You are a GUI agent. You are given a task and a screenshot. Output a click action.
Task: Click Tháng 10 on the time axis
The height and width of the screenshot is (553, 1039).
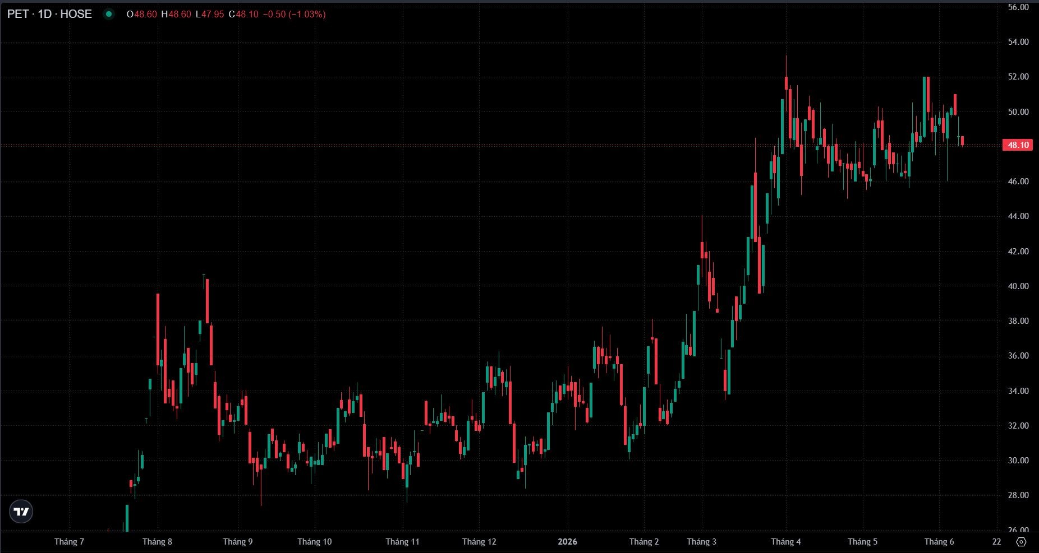[315, 542]
